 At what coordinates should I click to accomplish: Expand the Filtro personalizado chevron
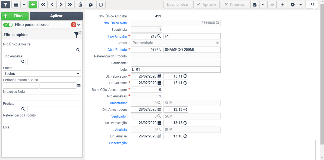[79, 24]
